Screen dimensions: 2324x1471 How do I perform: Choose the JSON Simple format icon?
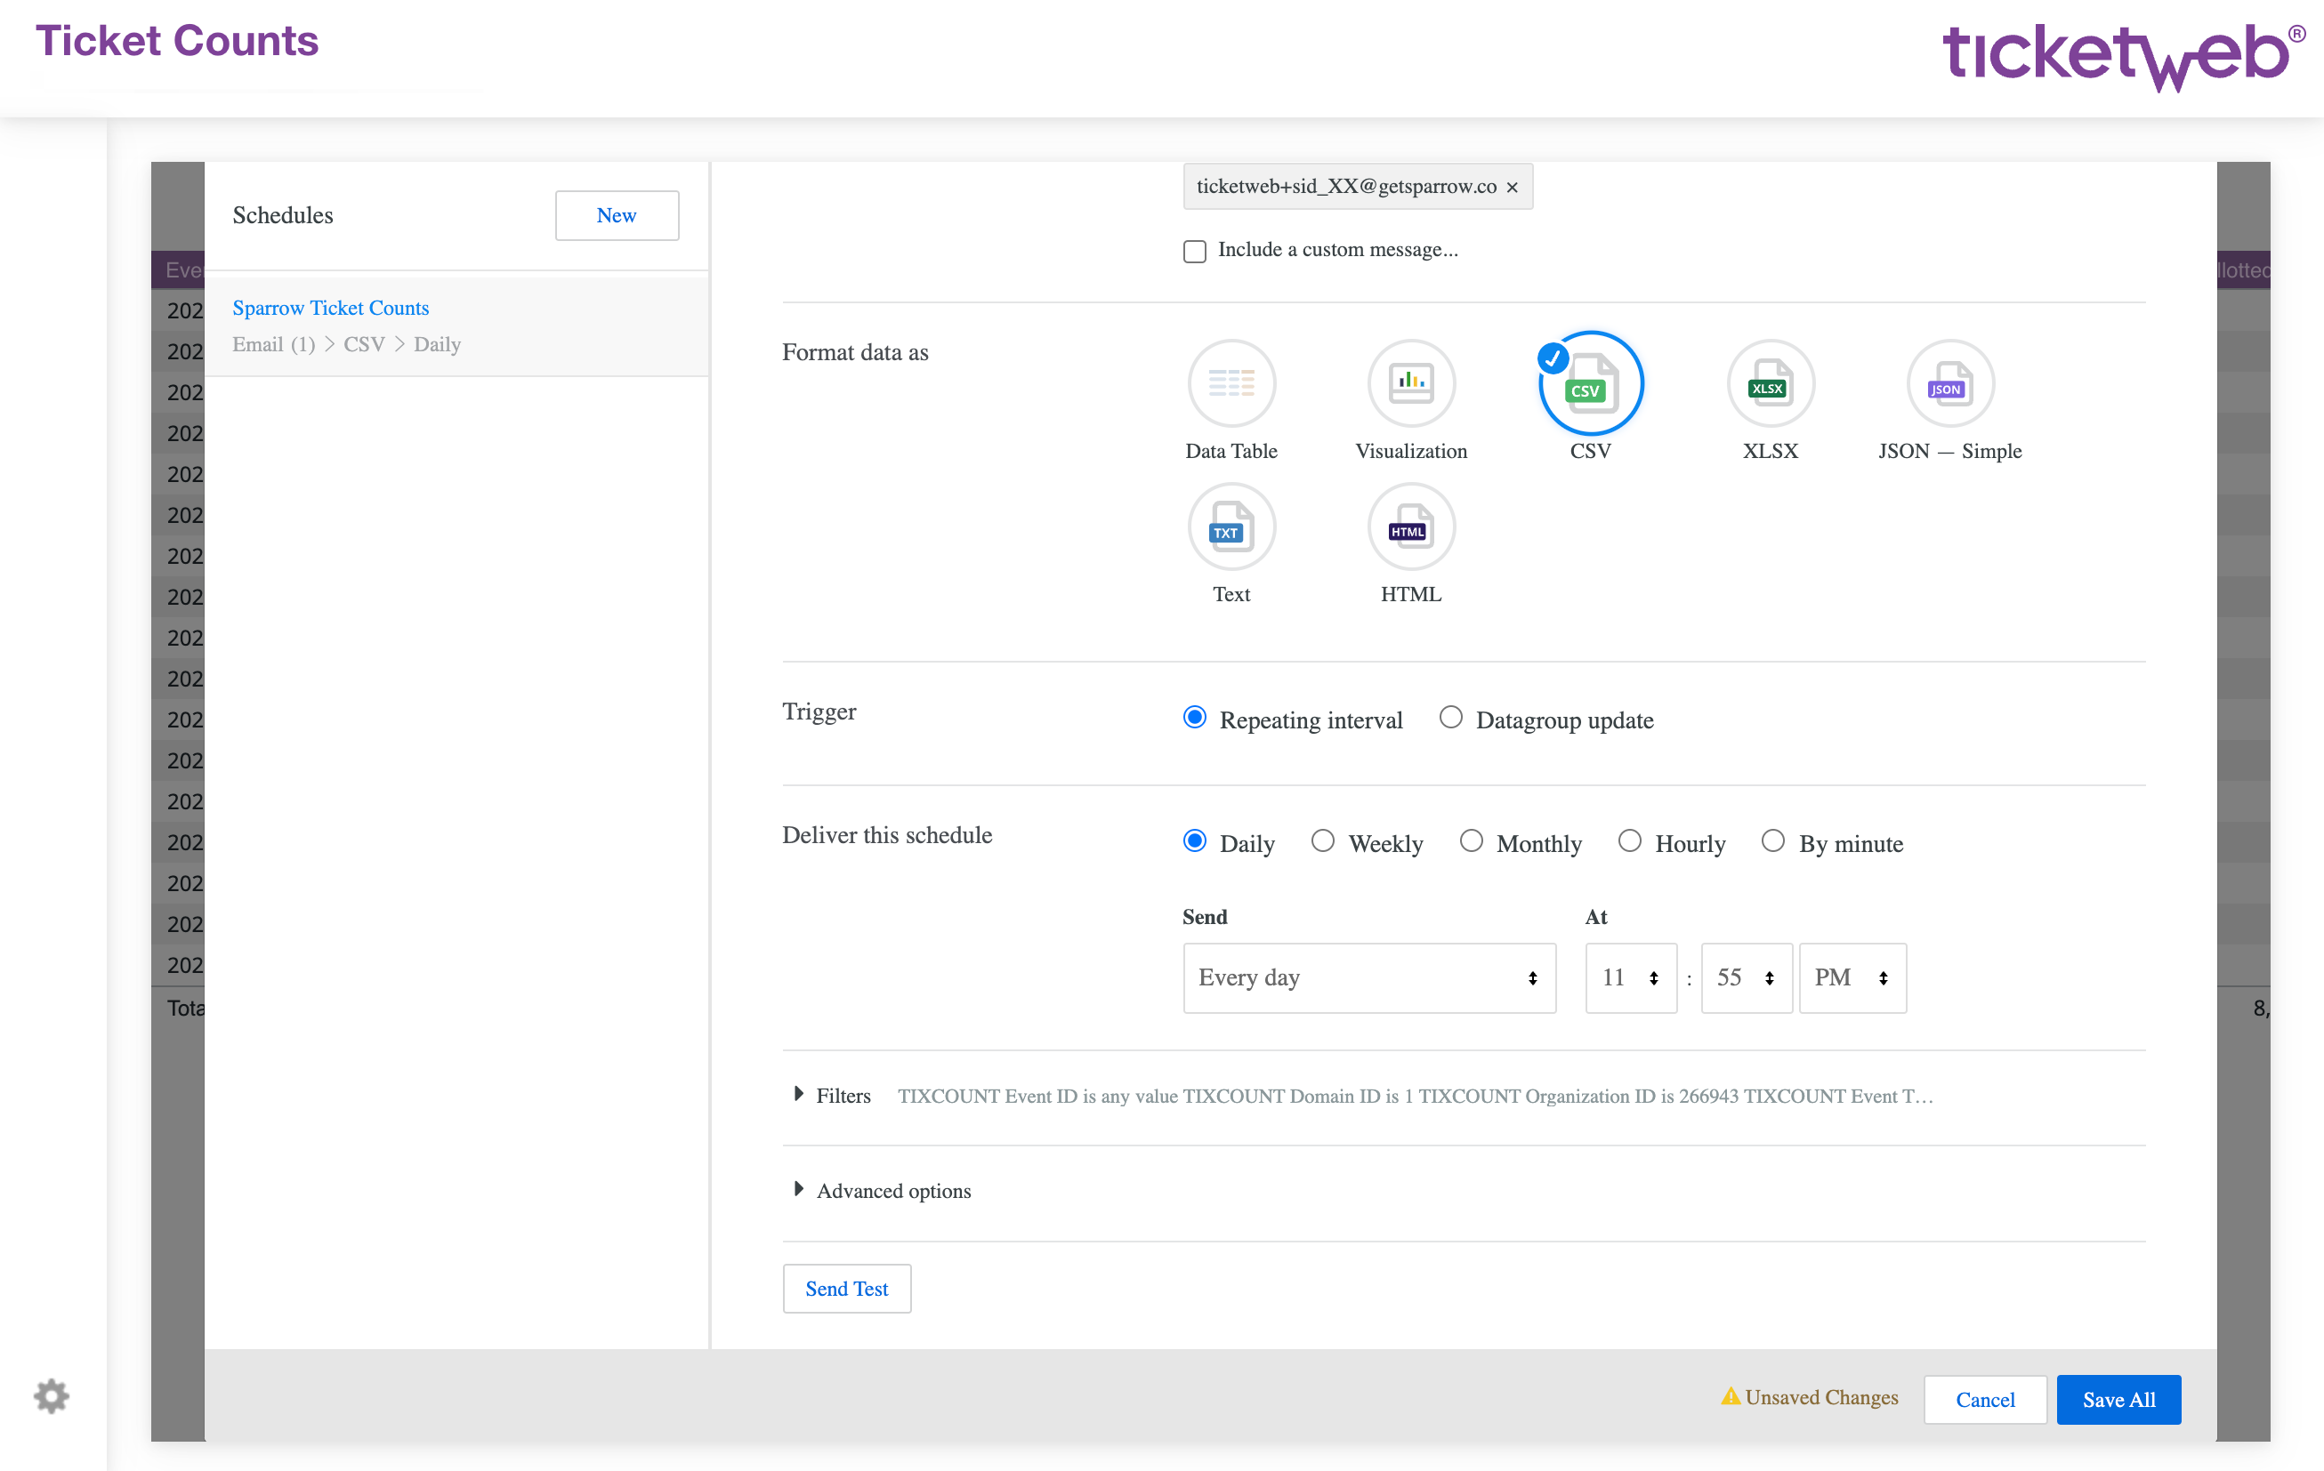(1949, 383)
